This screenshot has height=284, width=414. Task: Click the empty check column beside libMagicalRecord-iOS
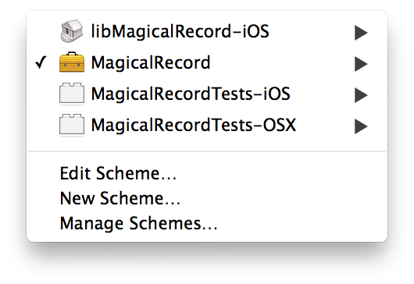coord(41,31)
